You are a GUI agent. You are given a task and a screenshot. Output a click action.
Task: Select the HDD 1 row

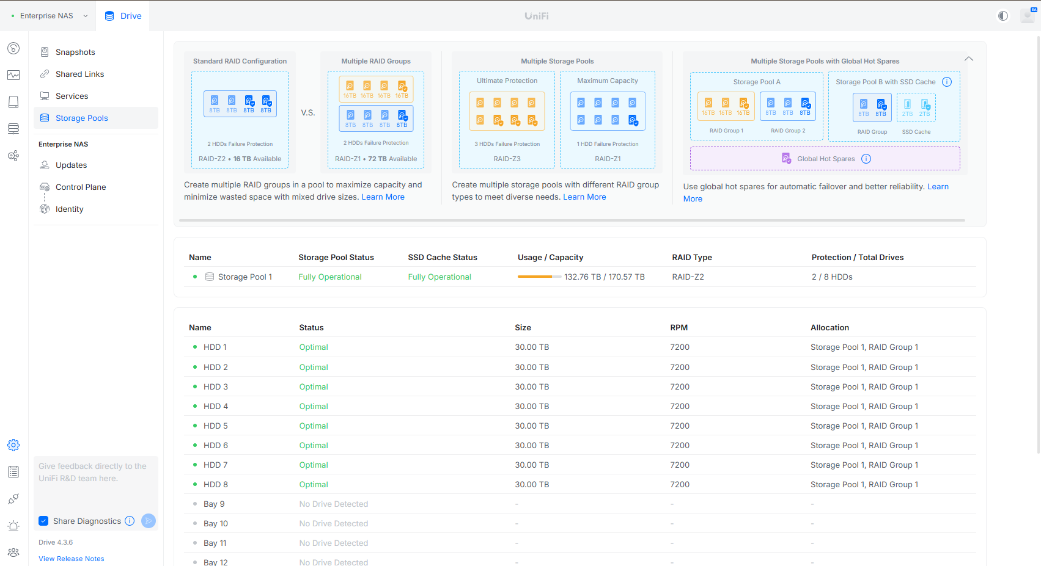click(580, 347)
